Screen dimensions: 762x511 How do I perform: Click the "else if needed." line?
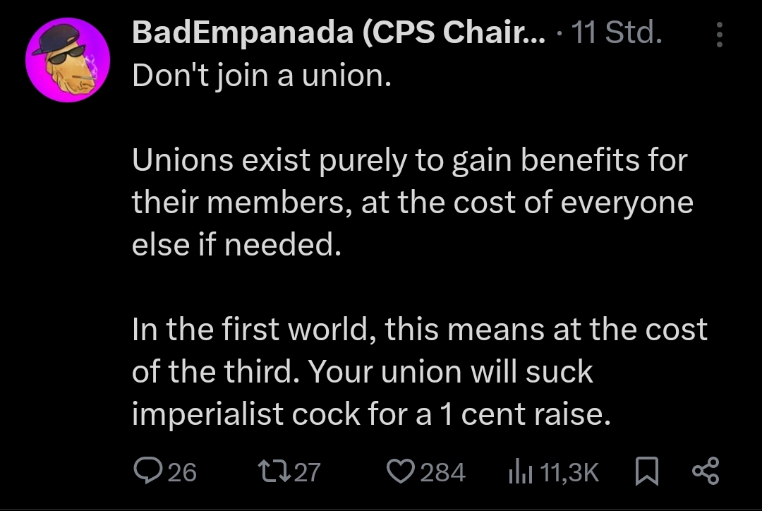[x=236, y=244]
